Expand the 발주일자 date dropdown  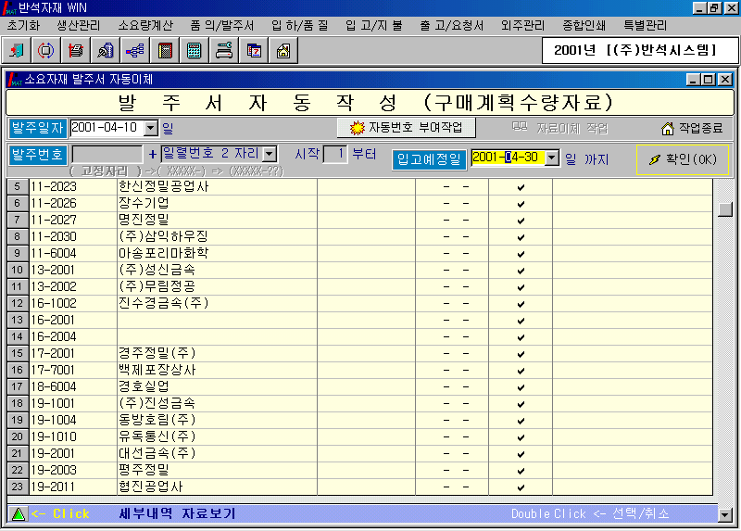click(152, 128)
